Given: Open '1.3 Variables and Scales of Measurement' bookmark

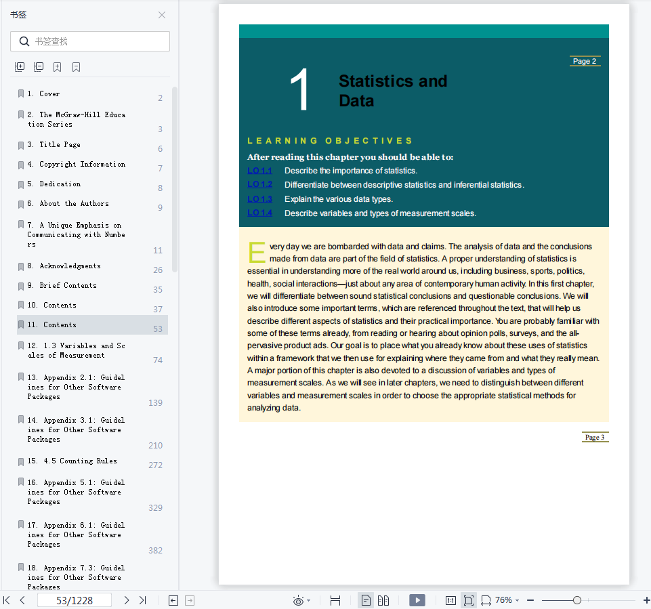Looking at the screenshot, I should tap(91, 351).
